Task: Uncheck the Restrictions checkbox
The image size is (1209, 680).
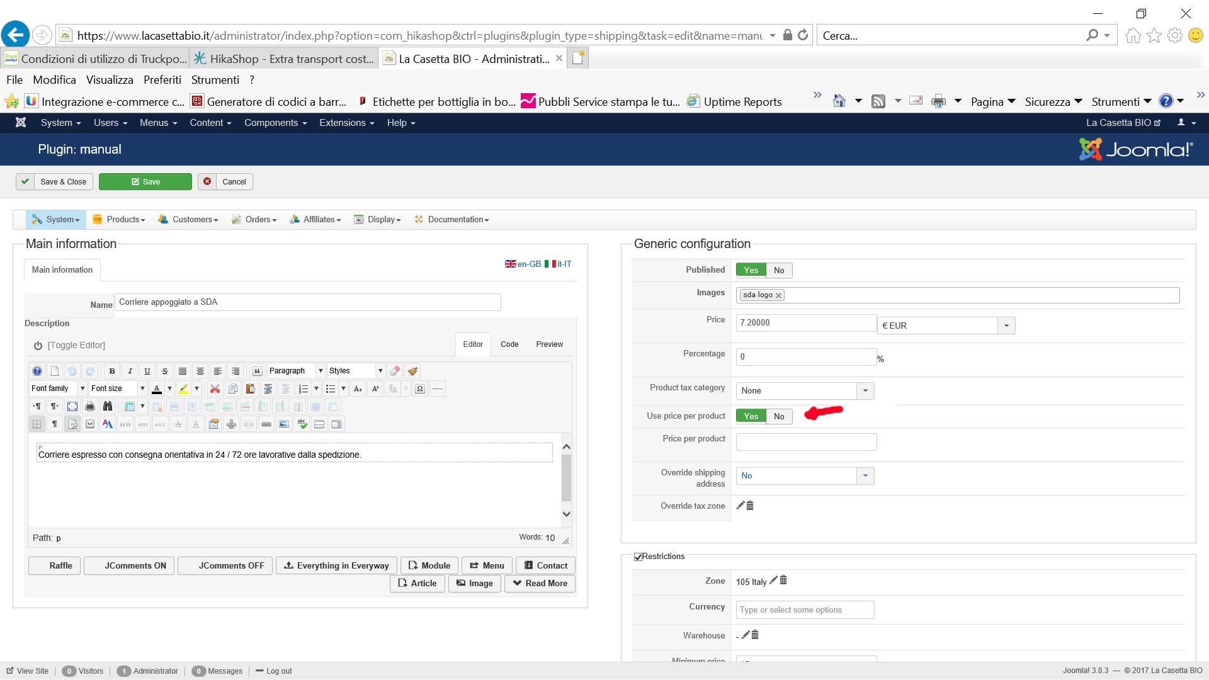Action: pos(638,557)
